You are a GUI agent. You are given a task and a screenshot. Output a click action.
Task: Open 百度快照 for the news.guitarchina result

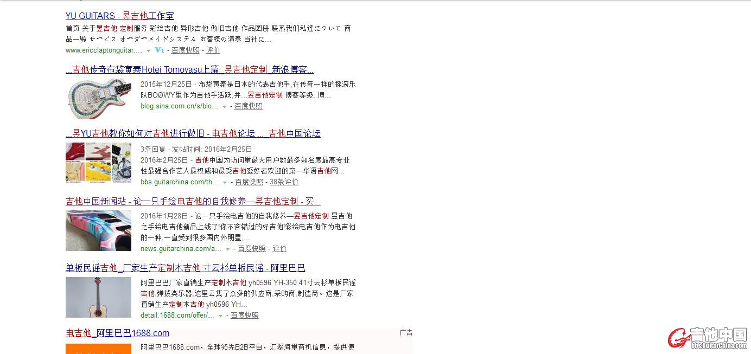point(252,248)
